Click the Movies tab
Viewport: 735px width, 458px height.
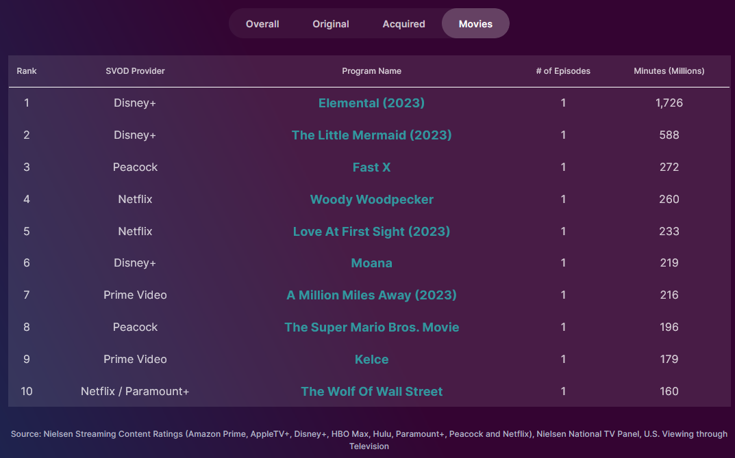[475, 24]
